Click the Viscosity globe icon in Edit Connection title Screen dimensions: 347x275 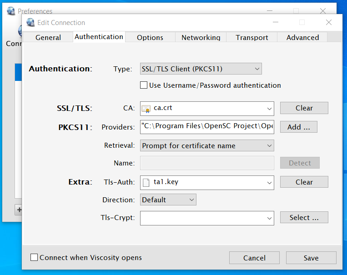30,23
